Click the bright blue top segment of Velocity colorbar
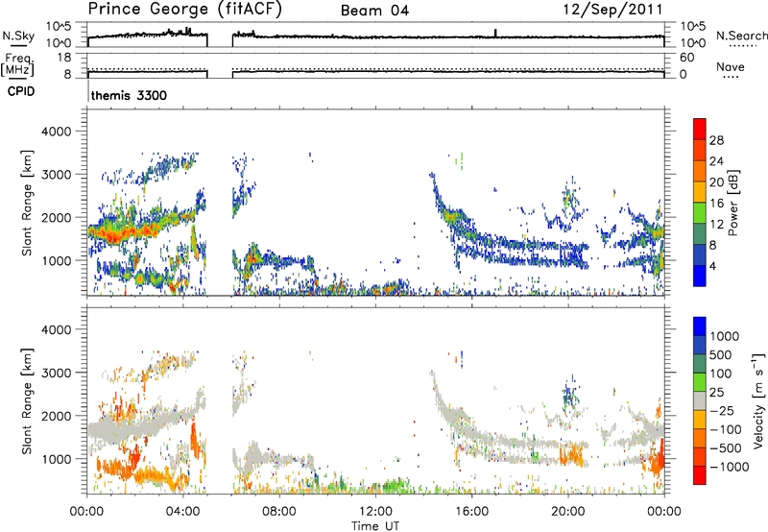The image size is (768, 532). [700, 326]
